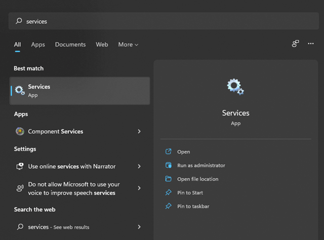Open 'Use online services with Narrator' setting

[x=80, y=166]
